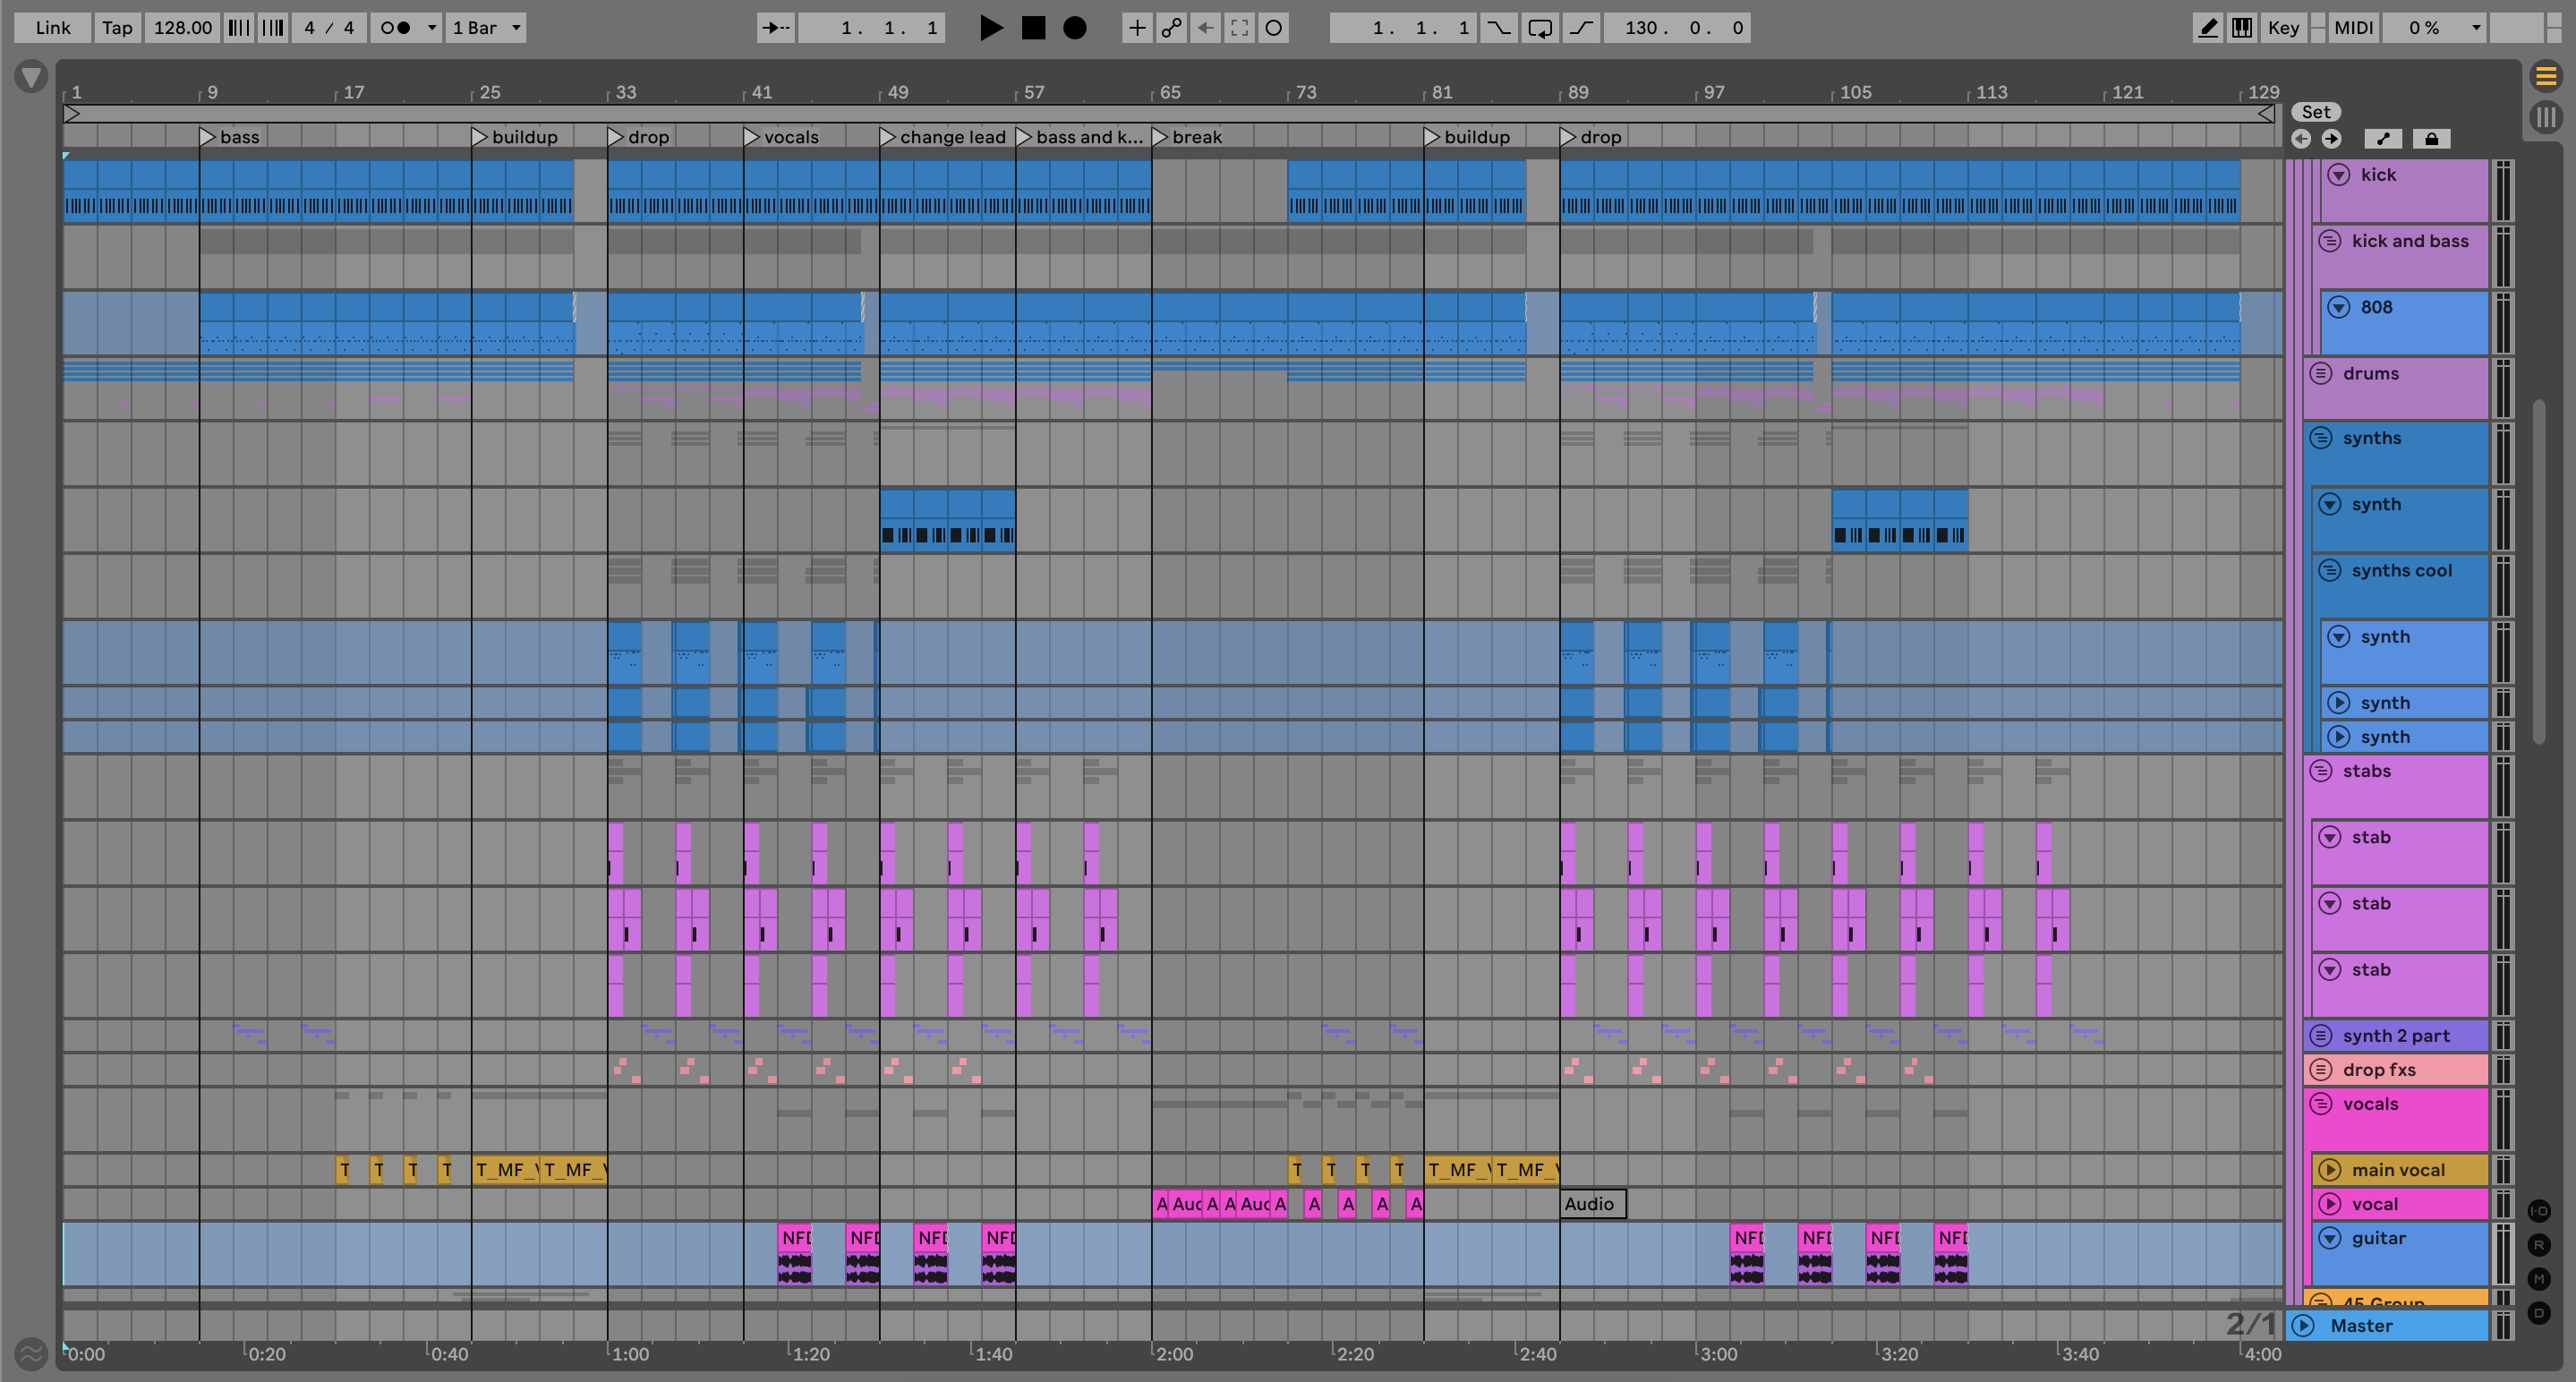
Task: Unfold the kick track arrow
Action: 2338,175
